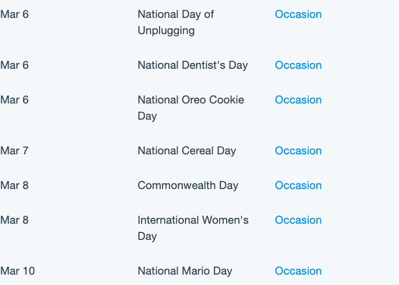Click the Mar 6 date beside National Dentist's Day
This screenshot has height=285, width=399.
[x=14, y=65]
